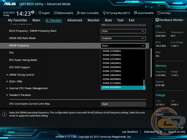Image resolution: width=187 pixels, height=140 pixels.
Task: Click the +5V 5.040 V reading
Action: click(x=174, y=105)
